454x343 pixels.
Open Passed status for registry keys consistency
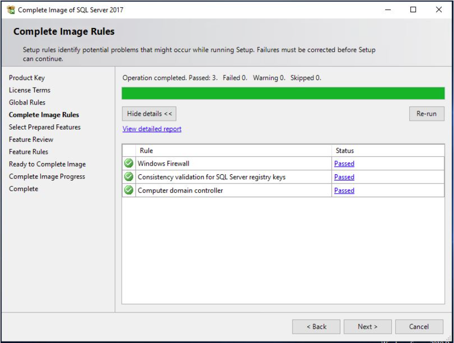pyautogui.click(x=344, y=177)
